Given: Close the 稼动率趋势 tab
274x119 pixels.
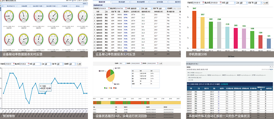Looking at the screenshot, I should 130,1.
